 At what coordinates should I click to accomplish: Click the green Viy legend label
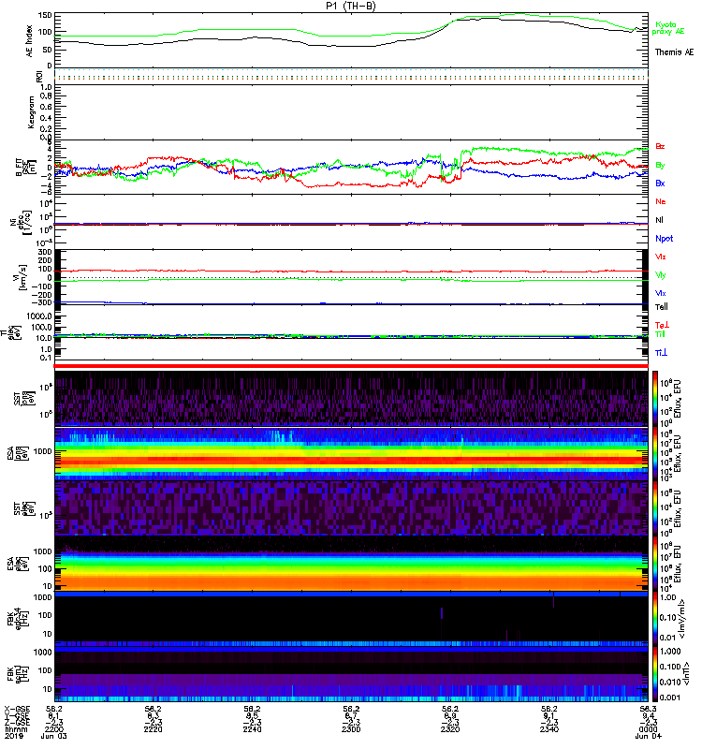[660, 275]
